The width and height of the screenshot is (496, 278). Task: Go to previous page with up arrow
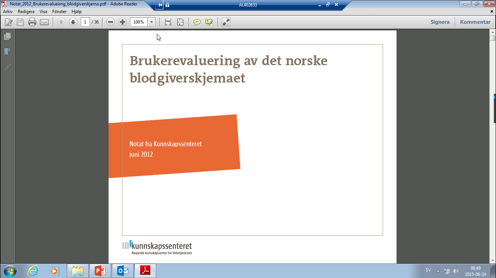click(61, 22)
